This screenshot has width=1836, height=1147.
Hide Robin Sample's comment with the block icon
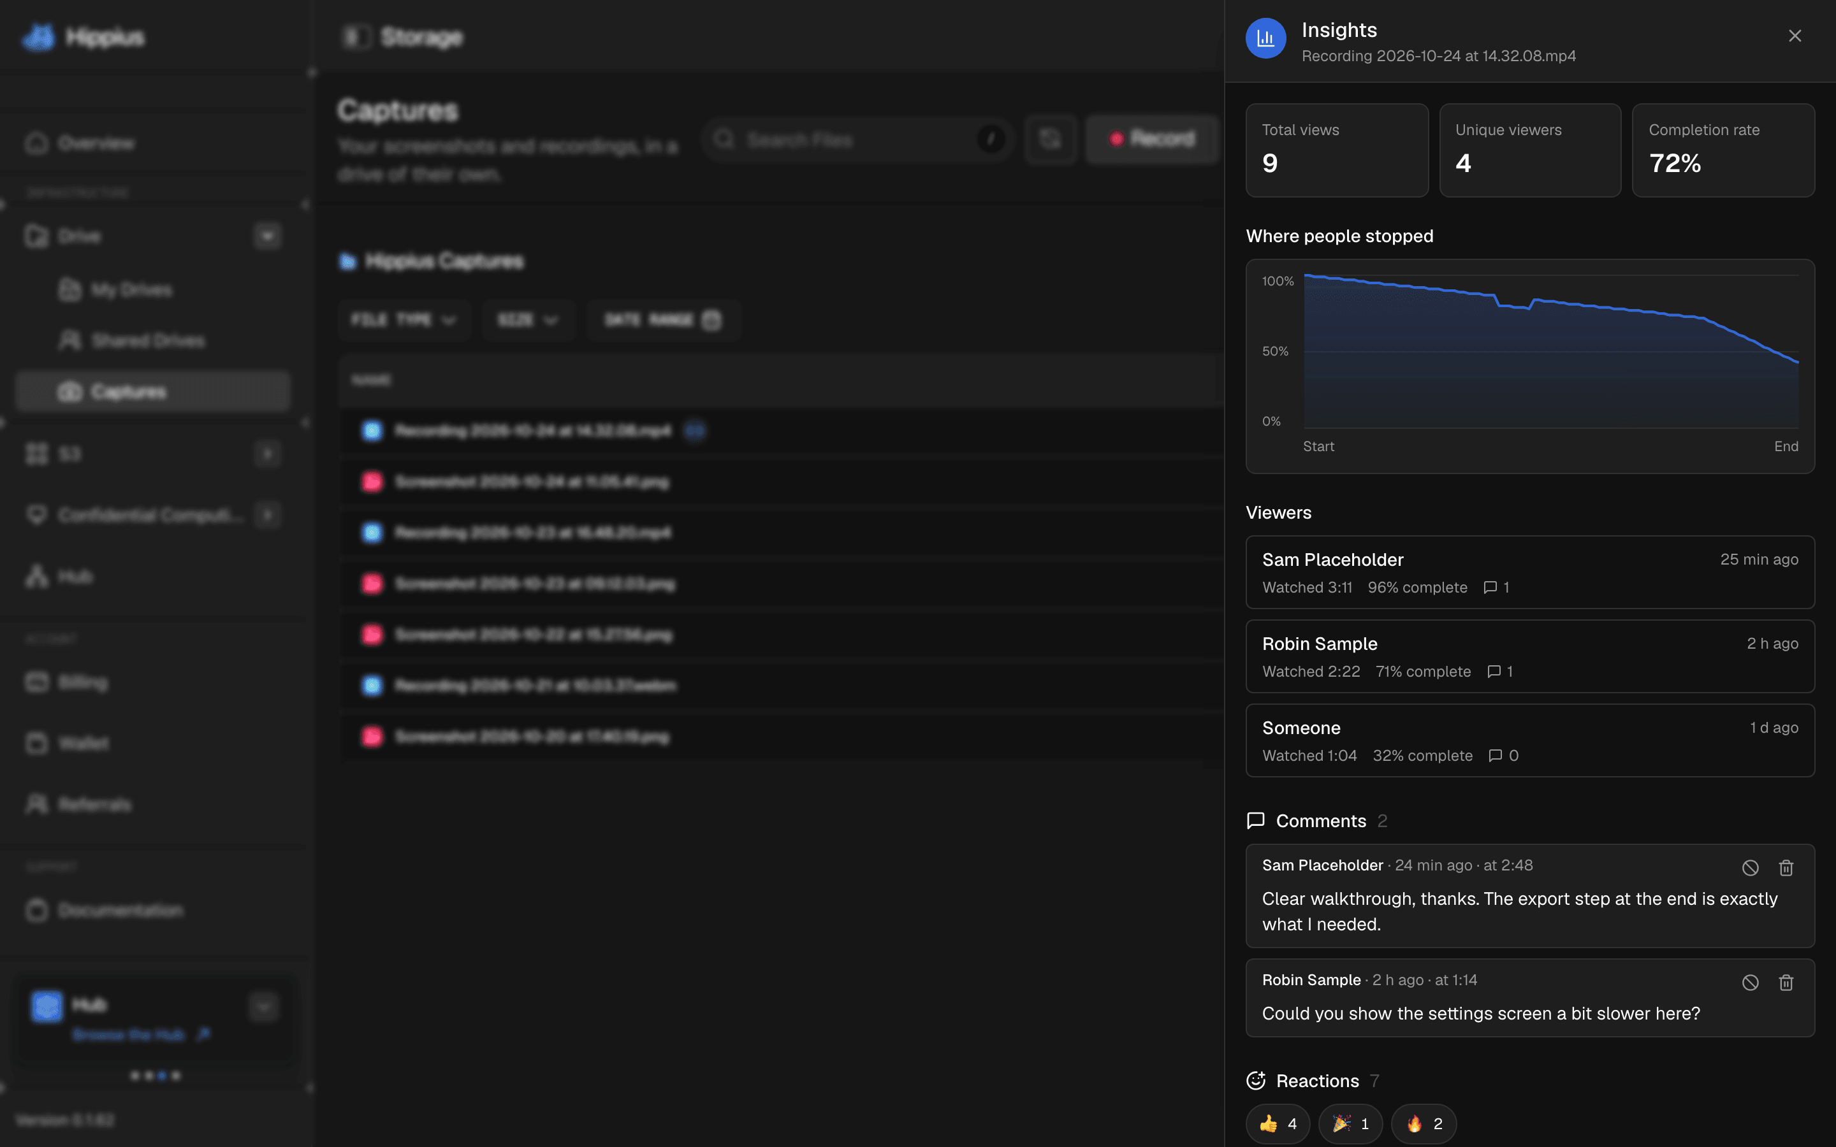[x=1749, y=983]
